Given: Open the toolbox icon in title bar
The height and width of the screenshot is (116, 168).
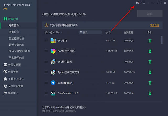Looking at the screenshot, I should [138, 3].
